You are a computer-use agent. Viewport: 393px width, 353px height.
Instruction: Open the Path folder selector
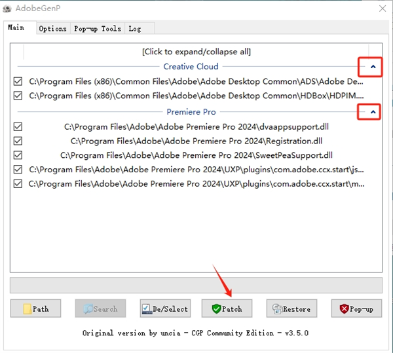click(x=35, y=308)
